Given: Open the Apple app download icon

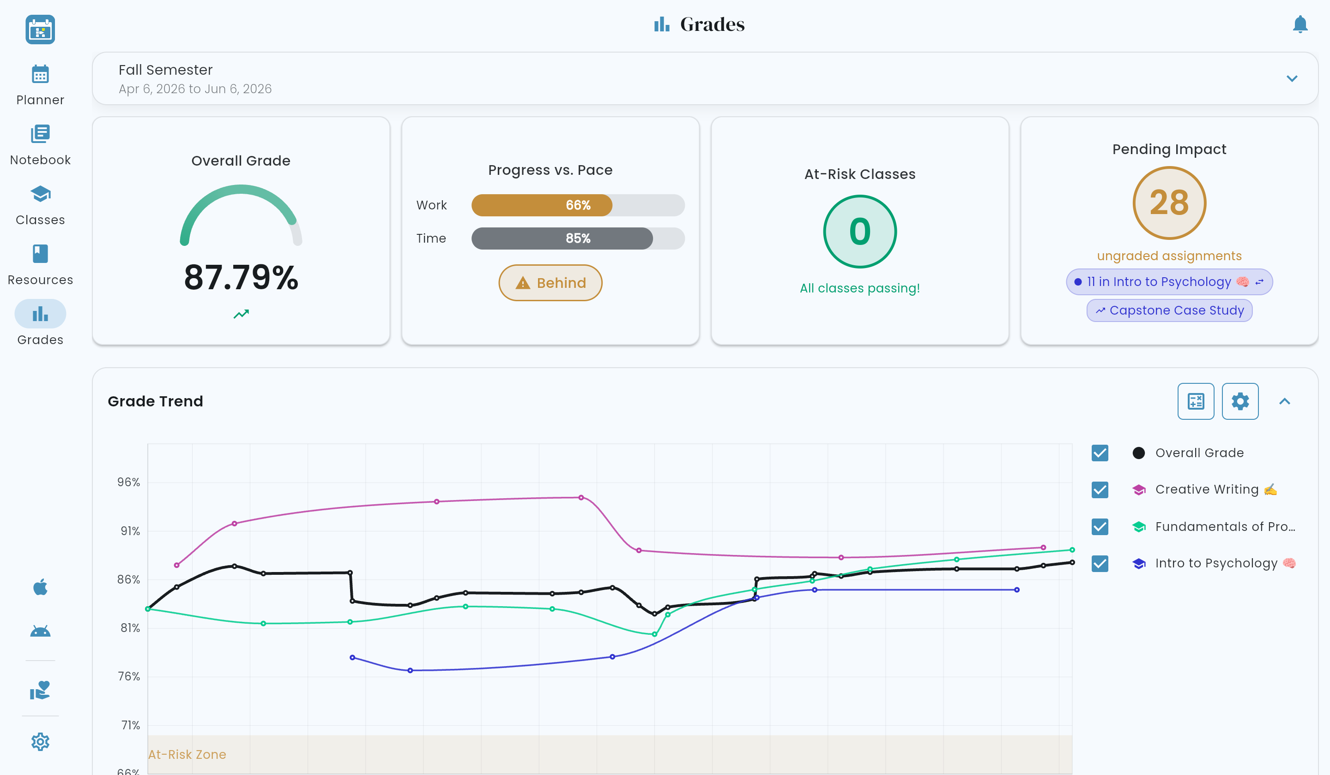Looking at the screenshot, I should click(40, 587).
